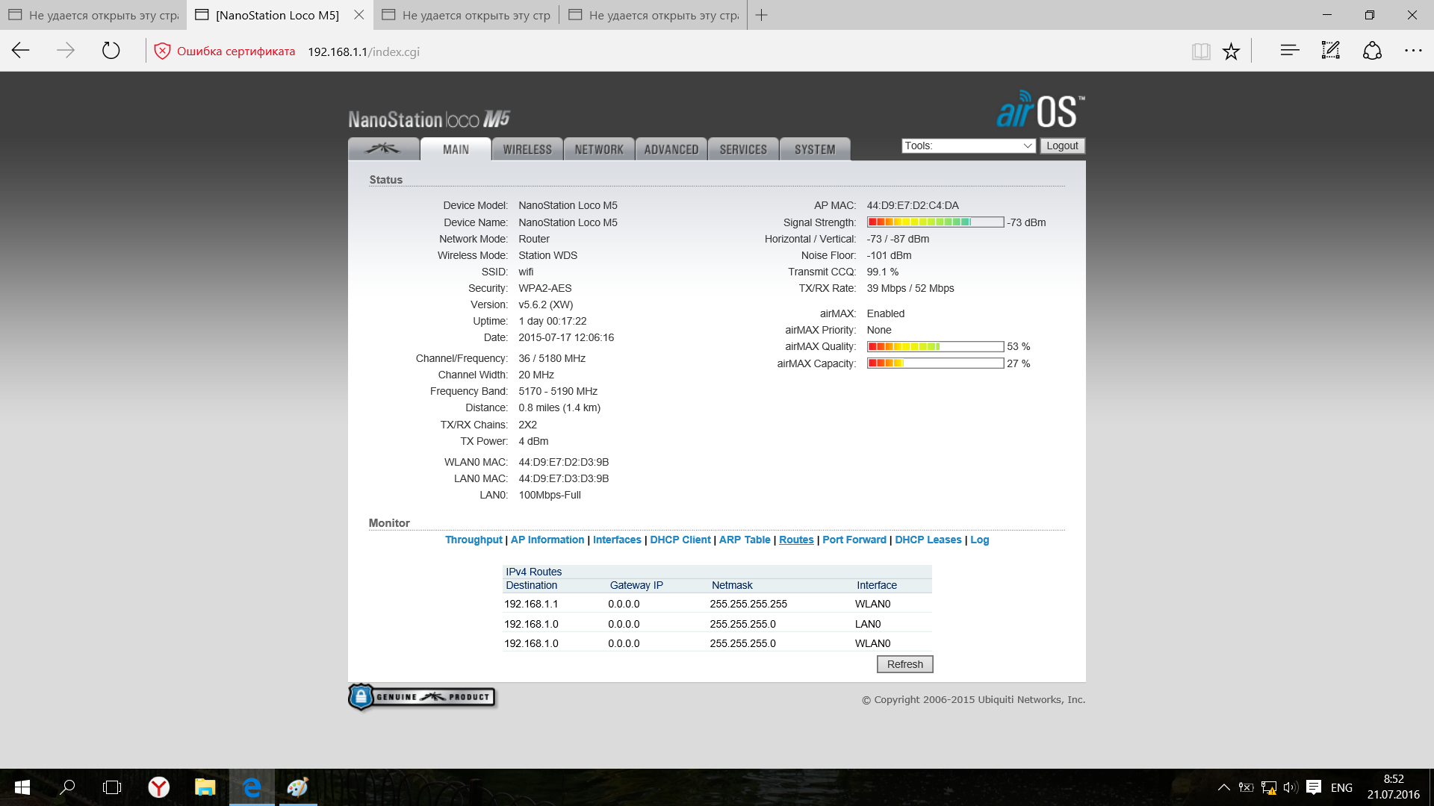
Task: Refresh the IPv4 Routes table
Action: 905,664
